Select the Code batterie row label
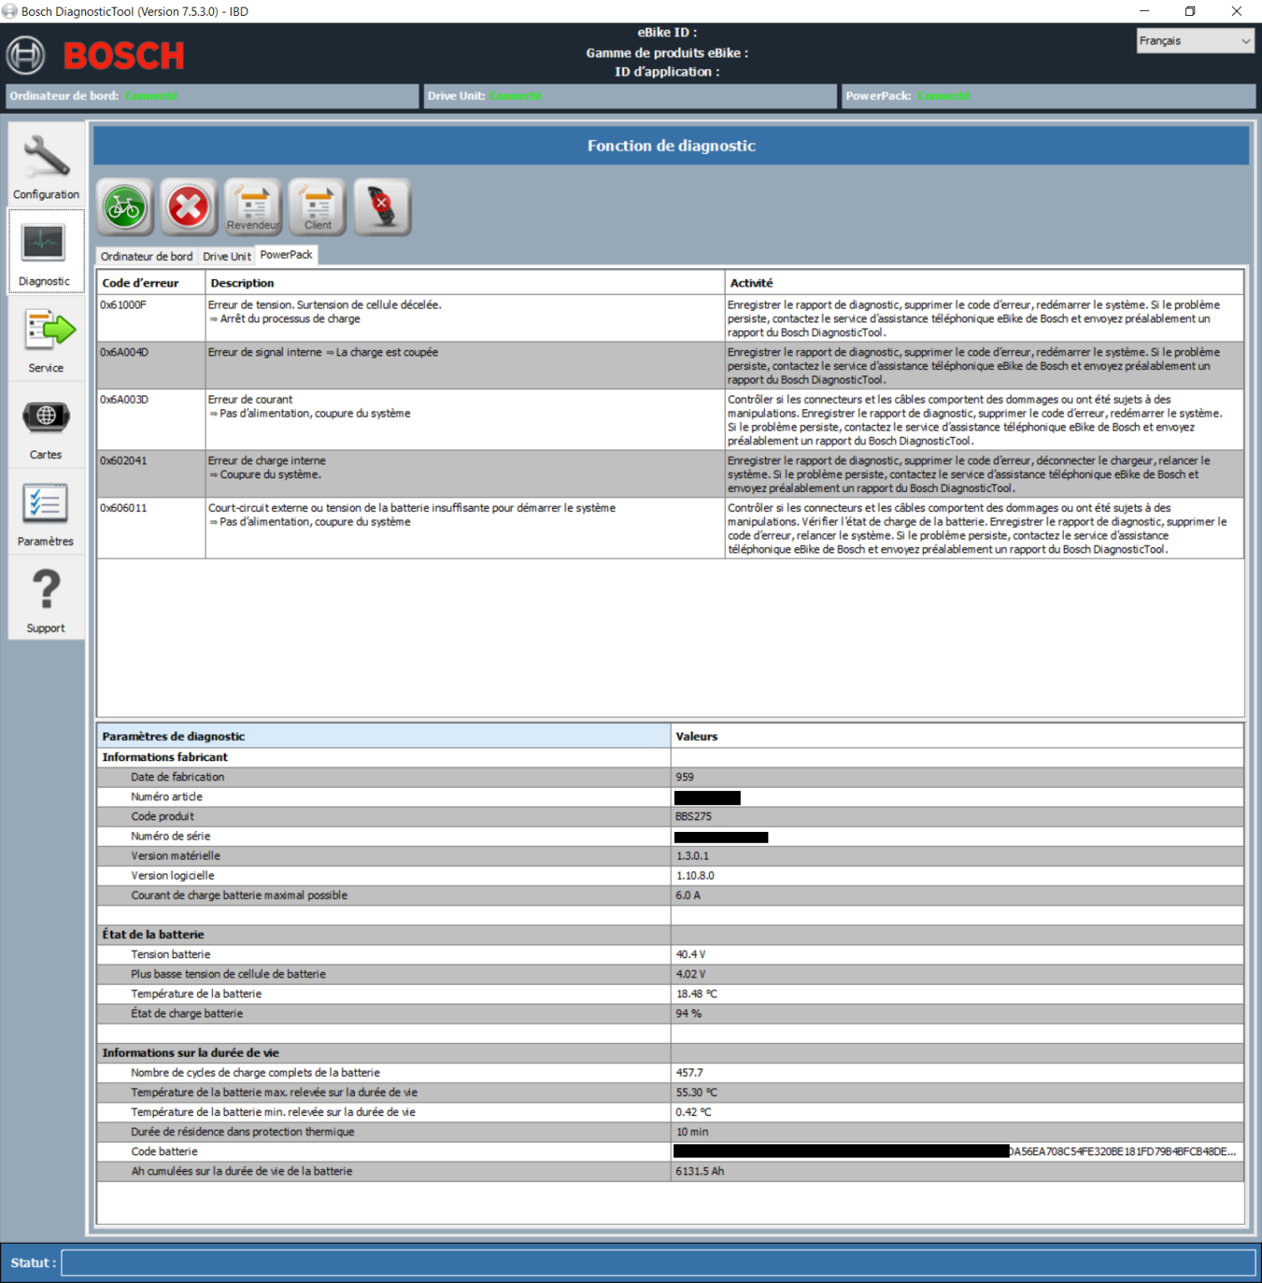The height and width of the screenshot is (1283, 1262). click(165, 1151)
